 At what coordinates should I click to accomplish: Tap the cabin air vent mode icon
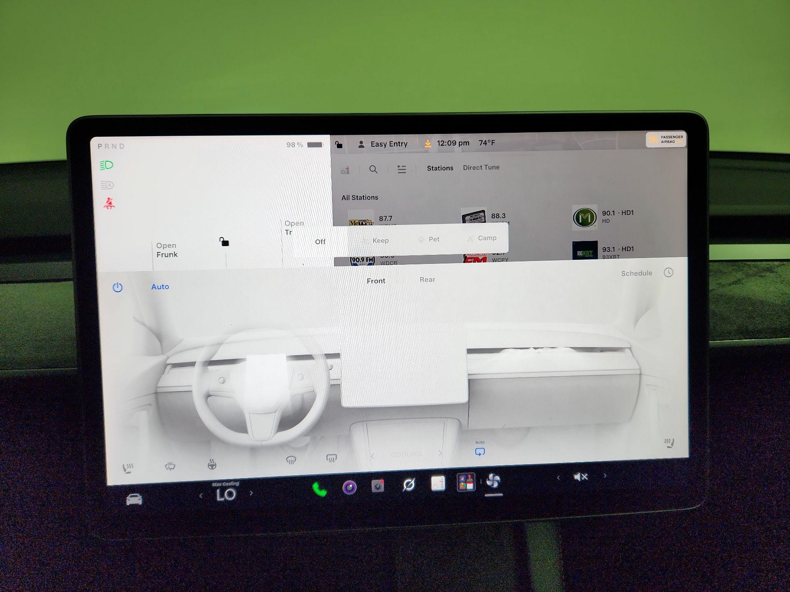coord(170,466)
